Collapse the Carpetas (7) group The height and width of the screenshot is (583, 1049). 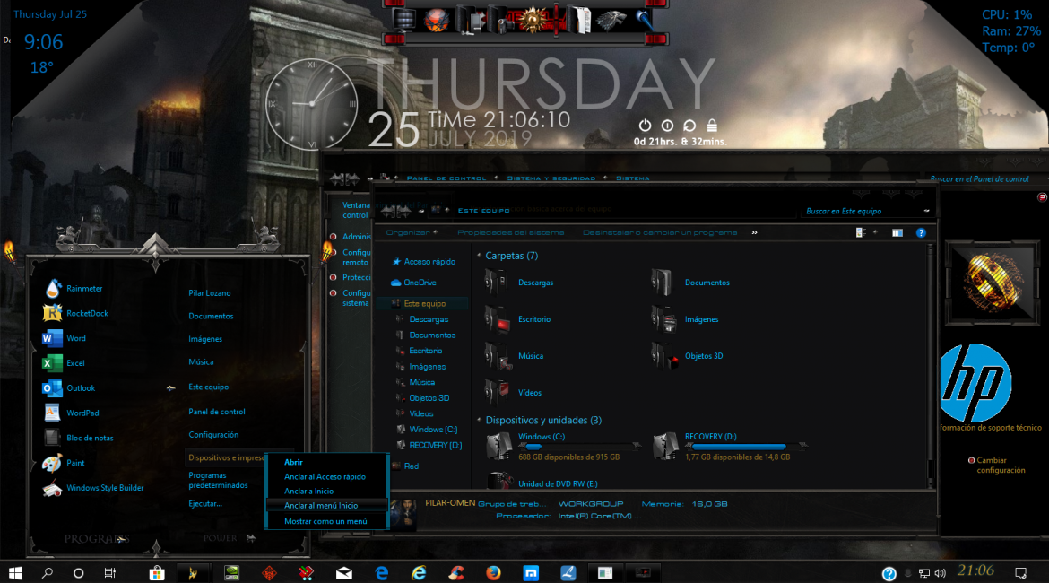pyautogui.click(x=479, y=256)
